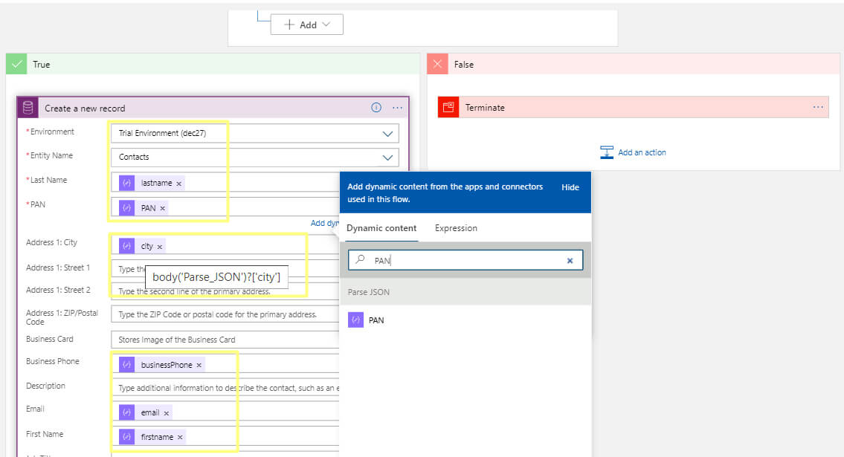Switch to the Dynamic content tab
Screen dimensions: 844x457
pos(381,228)
